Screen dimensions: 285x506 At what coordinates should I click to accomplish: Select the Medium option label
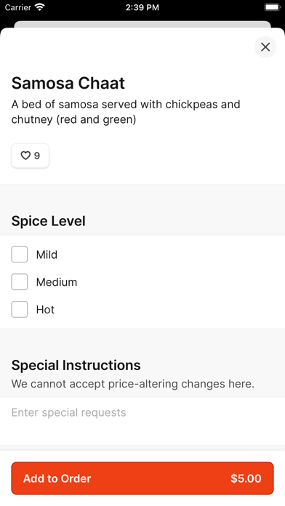click(57, 282)
